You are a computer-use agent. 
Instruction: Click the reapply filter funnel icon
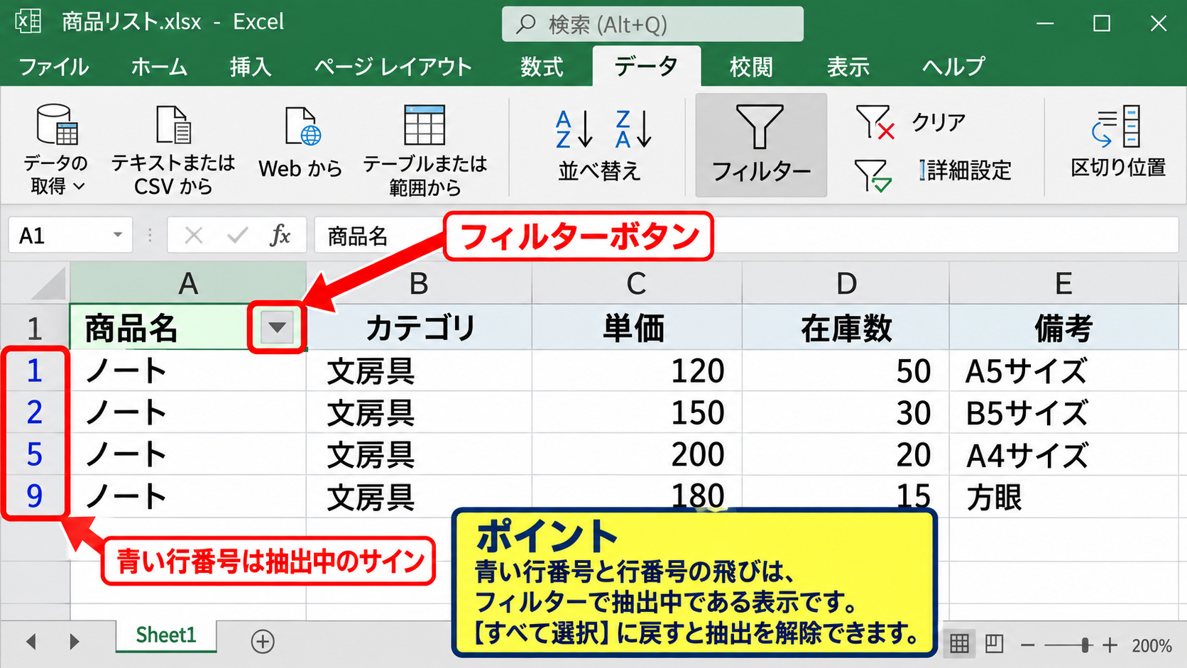[873, 175]
